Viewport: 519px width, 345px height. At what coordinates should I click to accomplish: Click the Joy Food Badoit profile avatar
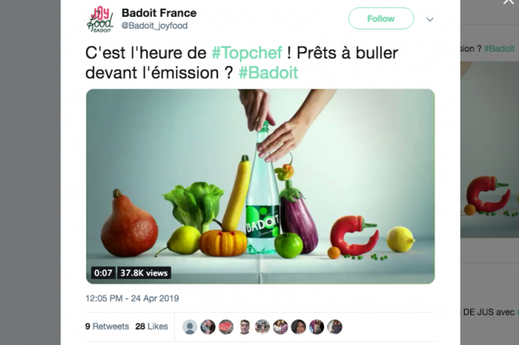[101, 19]
